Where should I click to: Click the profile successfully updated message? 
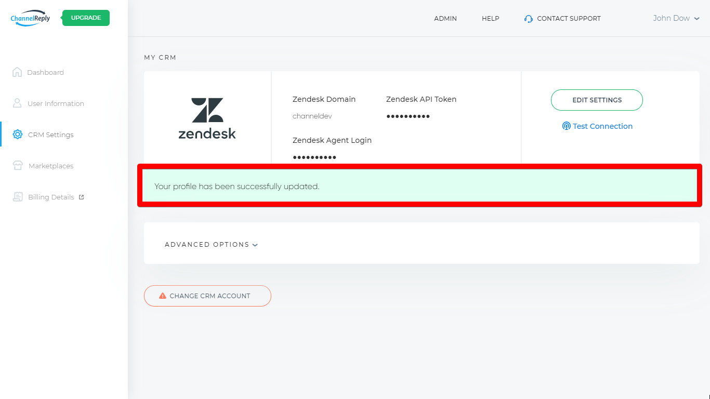[x=236, y=187]
